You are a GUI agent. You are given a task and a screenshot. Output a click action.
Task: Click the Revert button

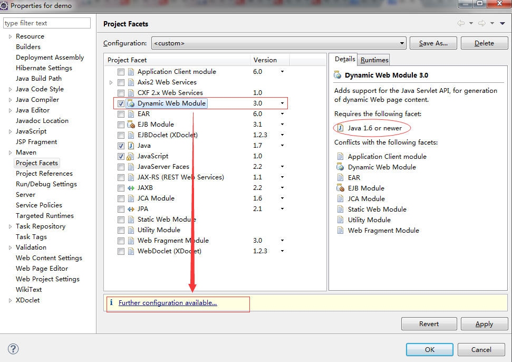(429, 324)
